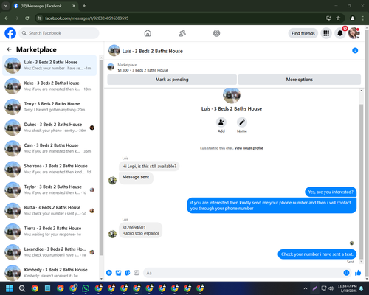Viewport: 369px width, 295px height.
Task: Open Keke - 3 Beds 2 Baths House chat
Action: (x=49, y=86)
